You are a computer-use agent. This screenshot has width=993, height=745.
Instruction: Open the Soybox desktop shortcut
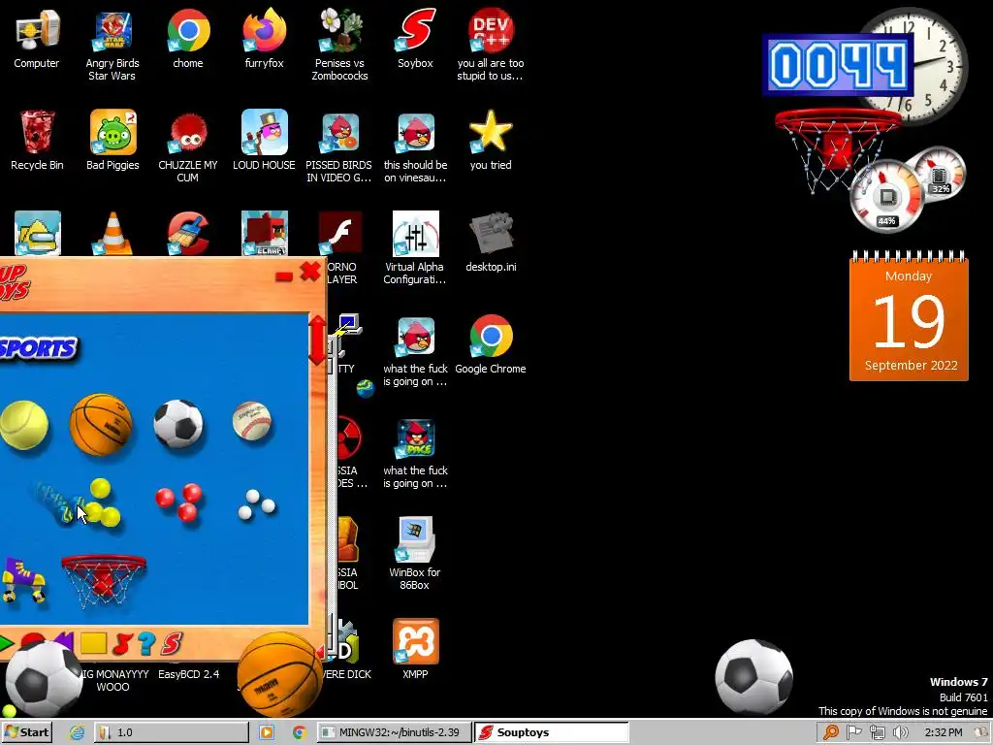tap(415, 39)
